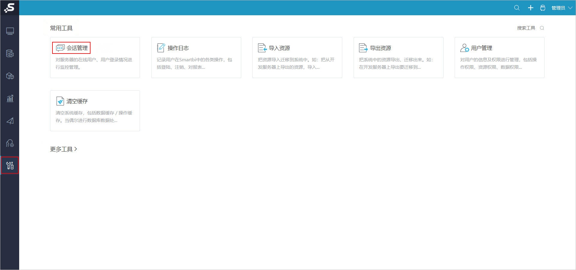The height and width of the screenshot is (270, 576).
Task: Open the display/monitor section in sidebar
Action: (10, 31)
